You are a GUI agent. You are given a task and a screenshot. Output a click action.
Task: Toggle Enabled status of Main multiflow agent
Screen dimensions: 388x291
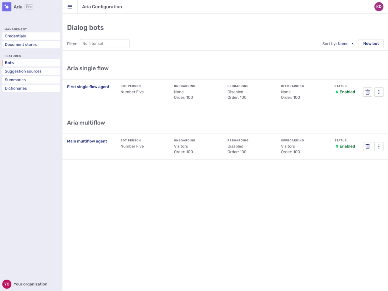[x=345, y=146]
